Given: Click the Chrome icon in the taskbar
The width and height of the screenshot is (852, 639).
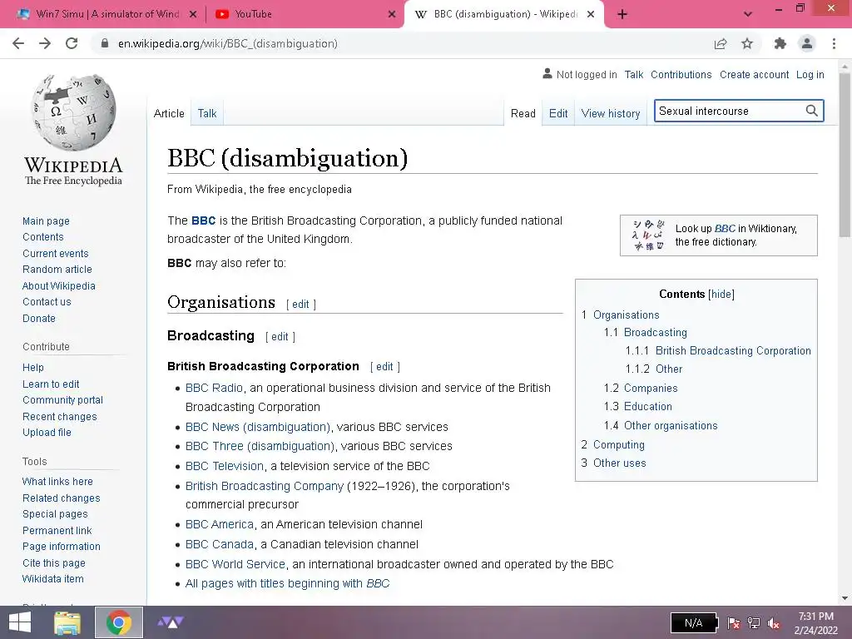Looking at the screenshot, I should tap(118, 622).
